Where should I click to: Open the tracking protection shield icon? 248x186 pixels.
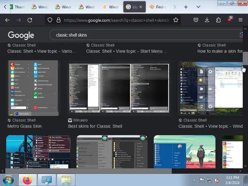point(50,20)
